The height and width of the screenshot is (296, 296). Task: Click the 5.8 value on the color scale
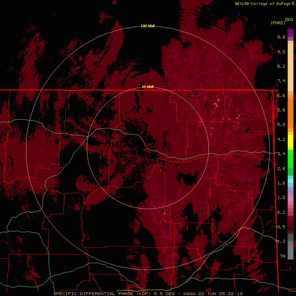(x=281, y=110)
